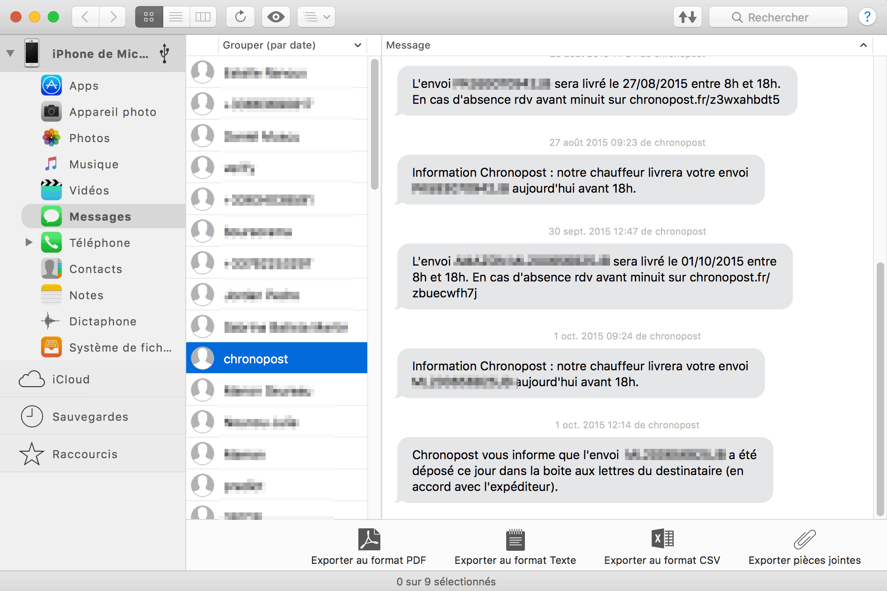Viewport: 887px width, 591px height.
Task: Click the Exporter pièces jointes label
Action: [805, 560]
